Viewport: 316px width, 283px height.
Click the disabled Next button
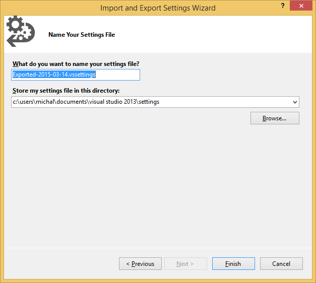click(x=185, y=264)
